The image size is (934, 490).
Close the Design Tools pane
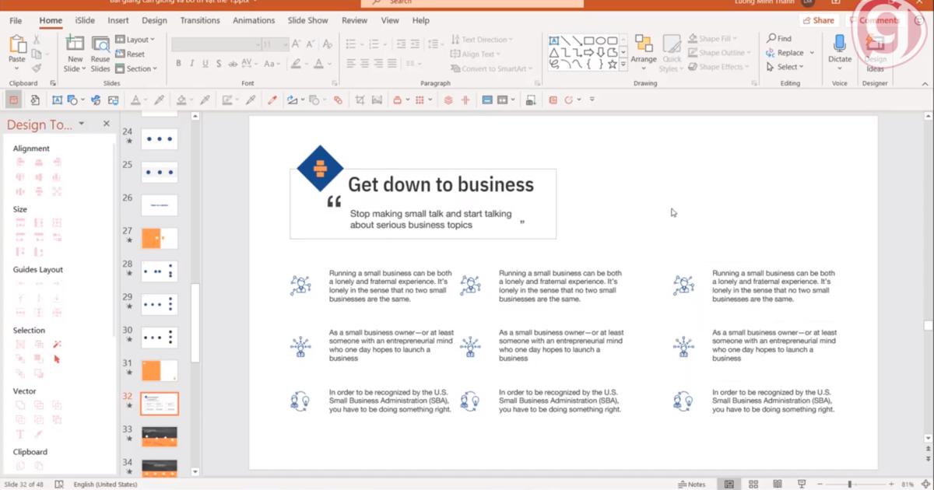click(x=107, y=124)
